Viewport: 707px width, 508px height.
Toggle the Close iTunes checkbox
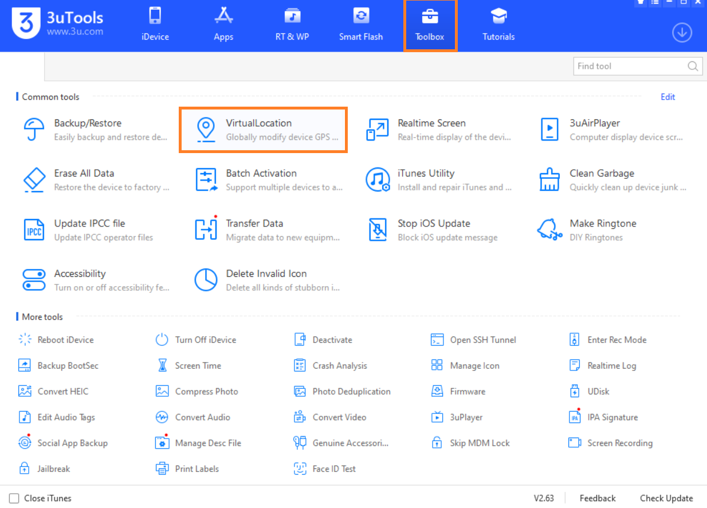tap(14, 498)
